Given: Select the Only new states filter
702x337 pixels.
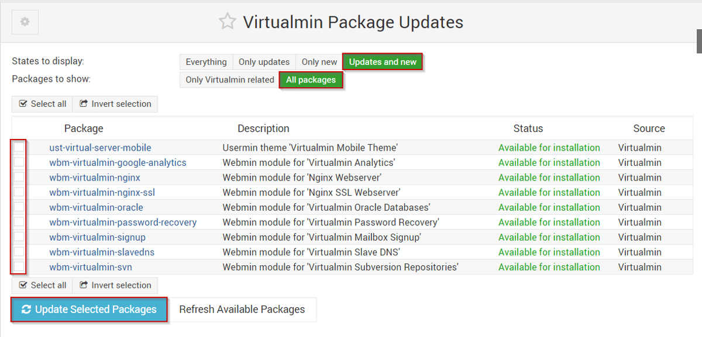Looking at the screenshot, I should coord(319,62).
